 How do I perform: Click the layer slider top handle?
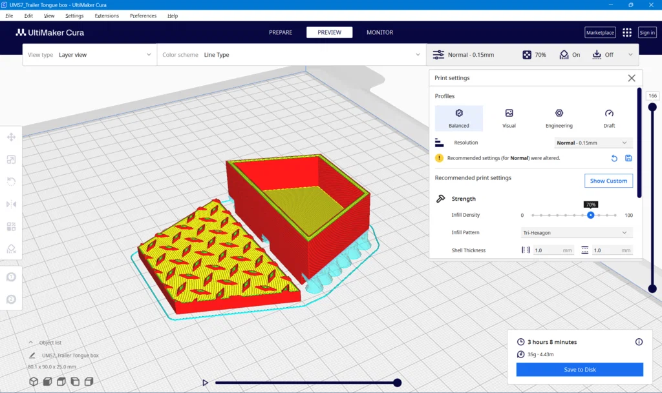652,107
